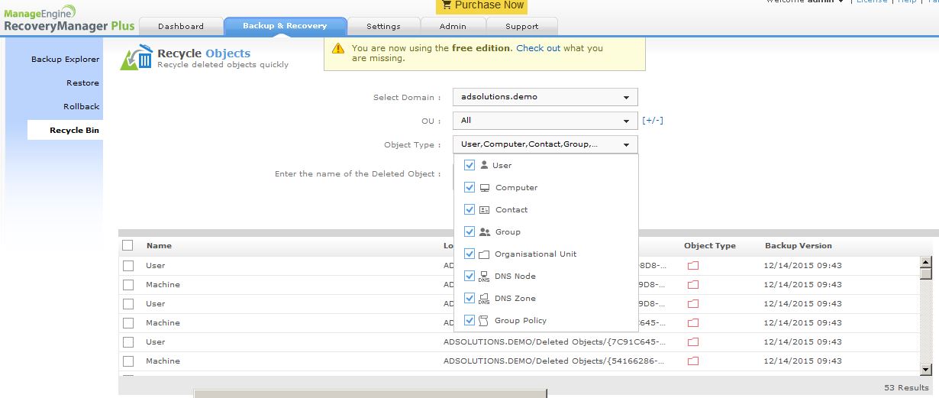Screen dimensions: 939x398
Task: Switch to the Dashboard tab
Action: pos(181,26)
